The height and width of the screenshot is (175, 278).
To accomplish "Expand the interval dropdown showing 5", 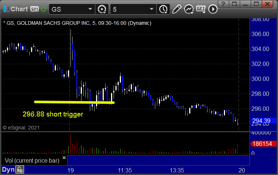I will coord(151,9).
